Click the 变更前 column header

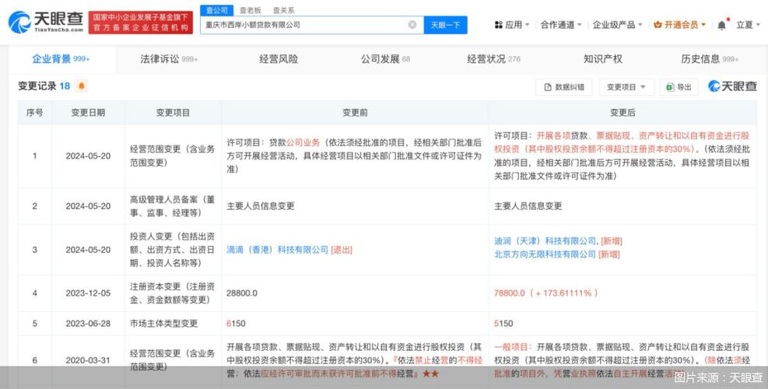(x=355, y=113)
